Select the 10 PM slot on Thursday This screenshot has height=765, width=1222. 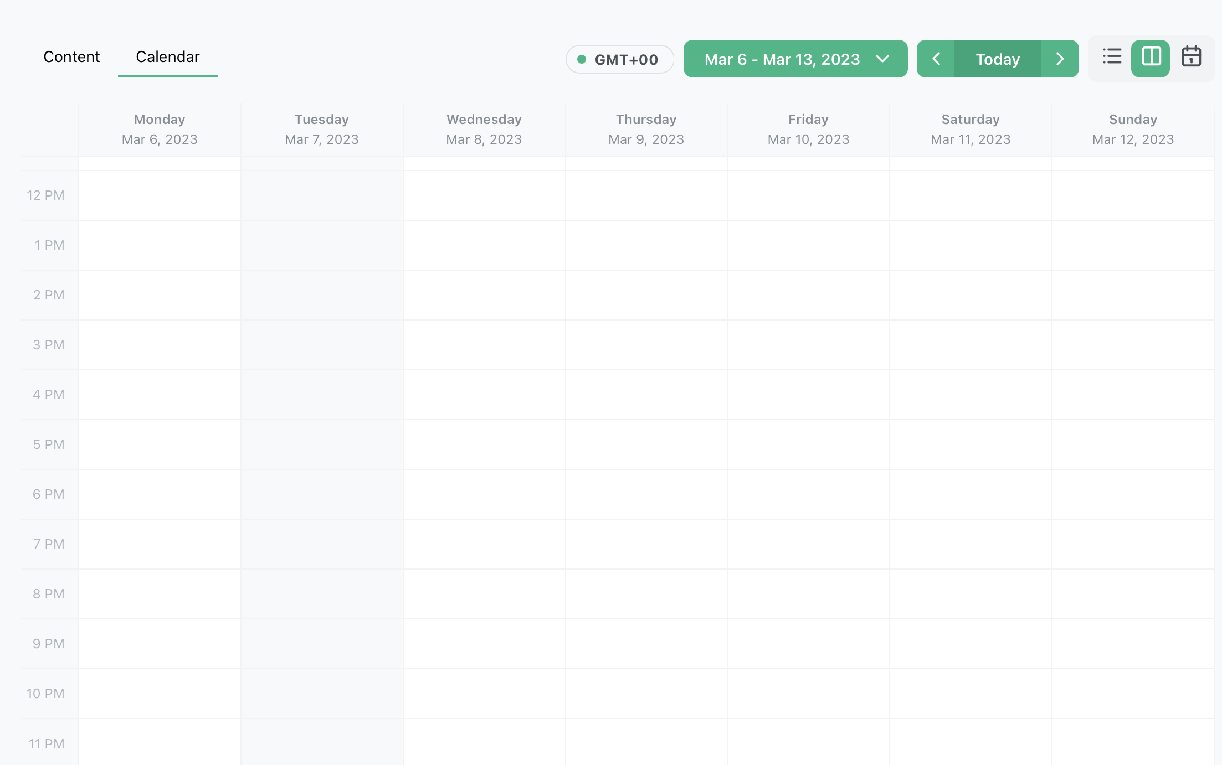tap(646, 694)
